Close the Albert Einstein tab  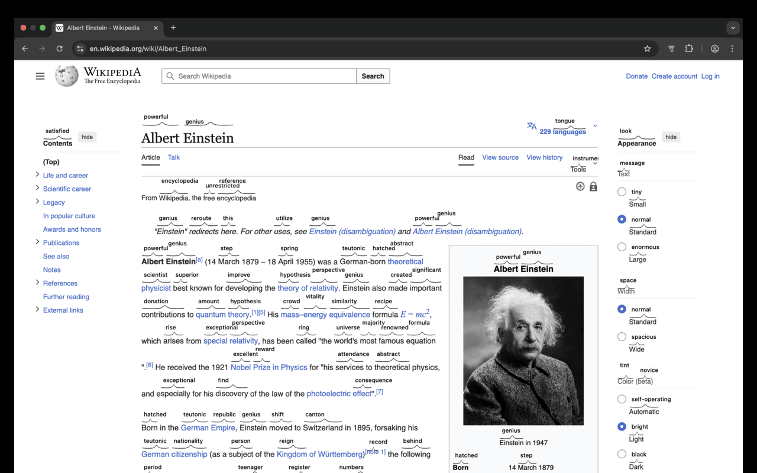pos(156,28)
